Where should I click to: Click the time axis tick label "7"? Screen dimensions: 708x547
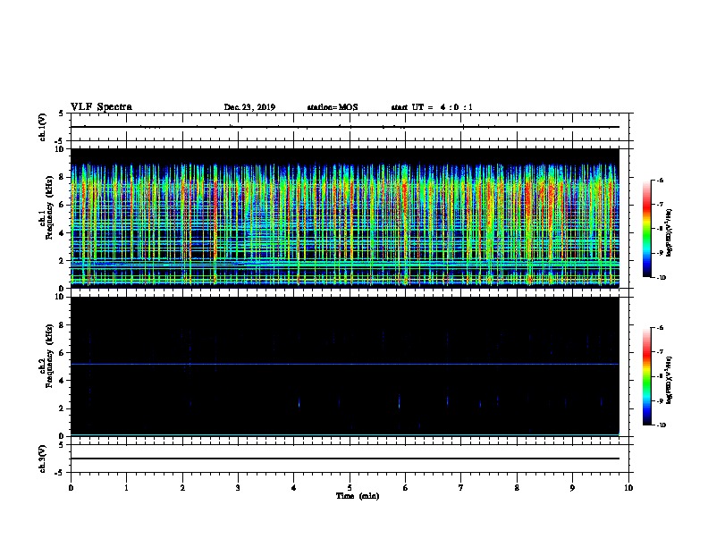coord(461,488)
